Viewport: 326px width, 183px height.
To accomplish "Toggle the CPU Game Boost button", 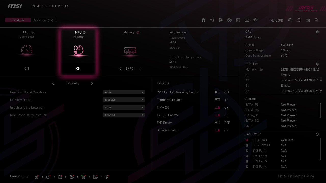I will click(x=27, y=50).
